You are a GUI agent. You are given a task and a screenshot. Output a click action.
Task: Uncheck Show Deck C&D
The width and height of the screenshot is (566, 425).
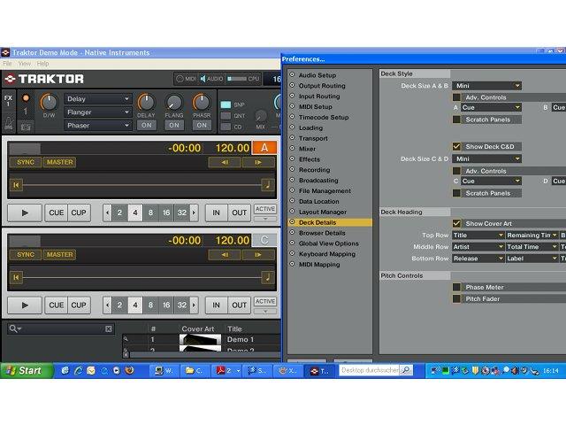456,146
